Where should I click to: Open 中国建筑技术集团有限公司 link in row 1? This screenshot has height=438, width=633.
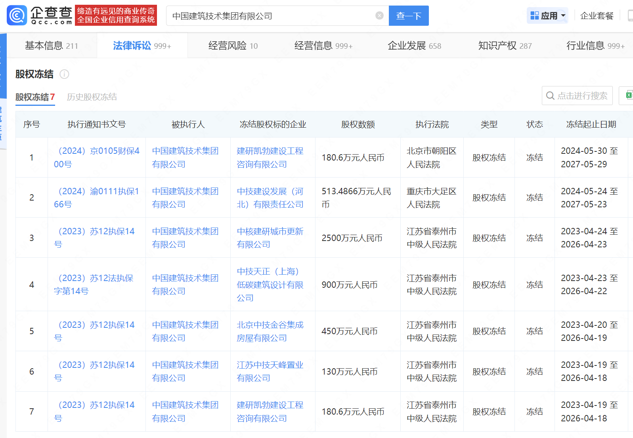click(x=185, y=157)
